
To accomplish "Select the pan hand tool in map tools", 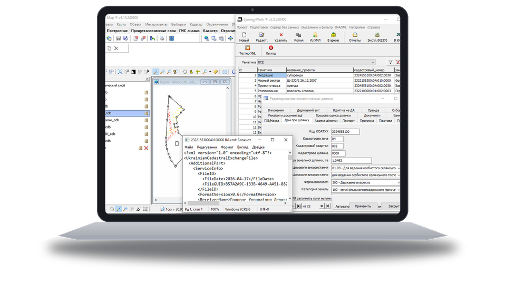I will pos(184,72).
